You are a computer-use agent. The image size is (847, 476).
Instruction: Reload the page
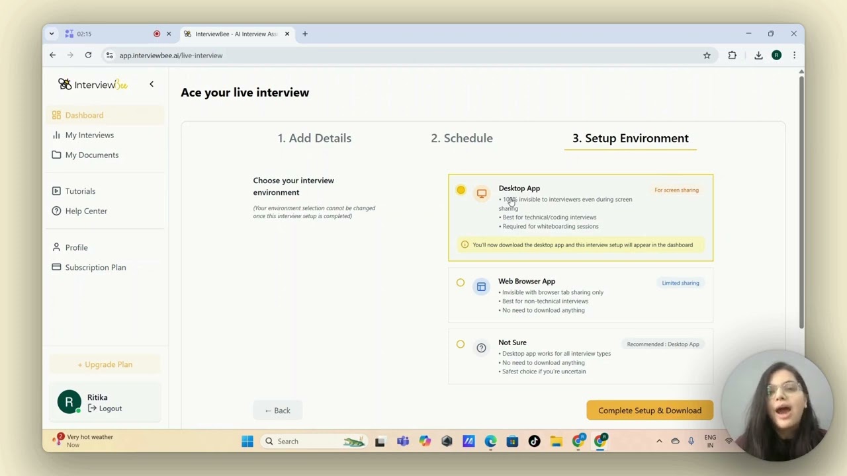click(x=88, y=56)
